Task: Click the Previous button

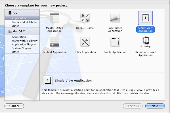Action: pyautogui.click(x=133, y=106)
